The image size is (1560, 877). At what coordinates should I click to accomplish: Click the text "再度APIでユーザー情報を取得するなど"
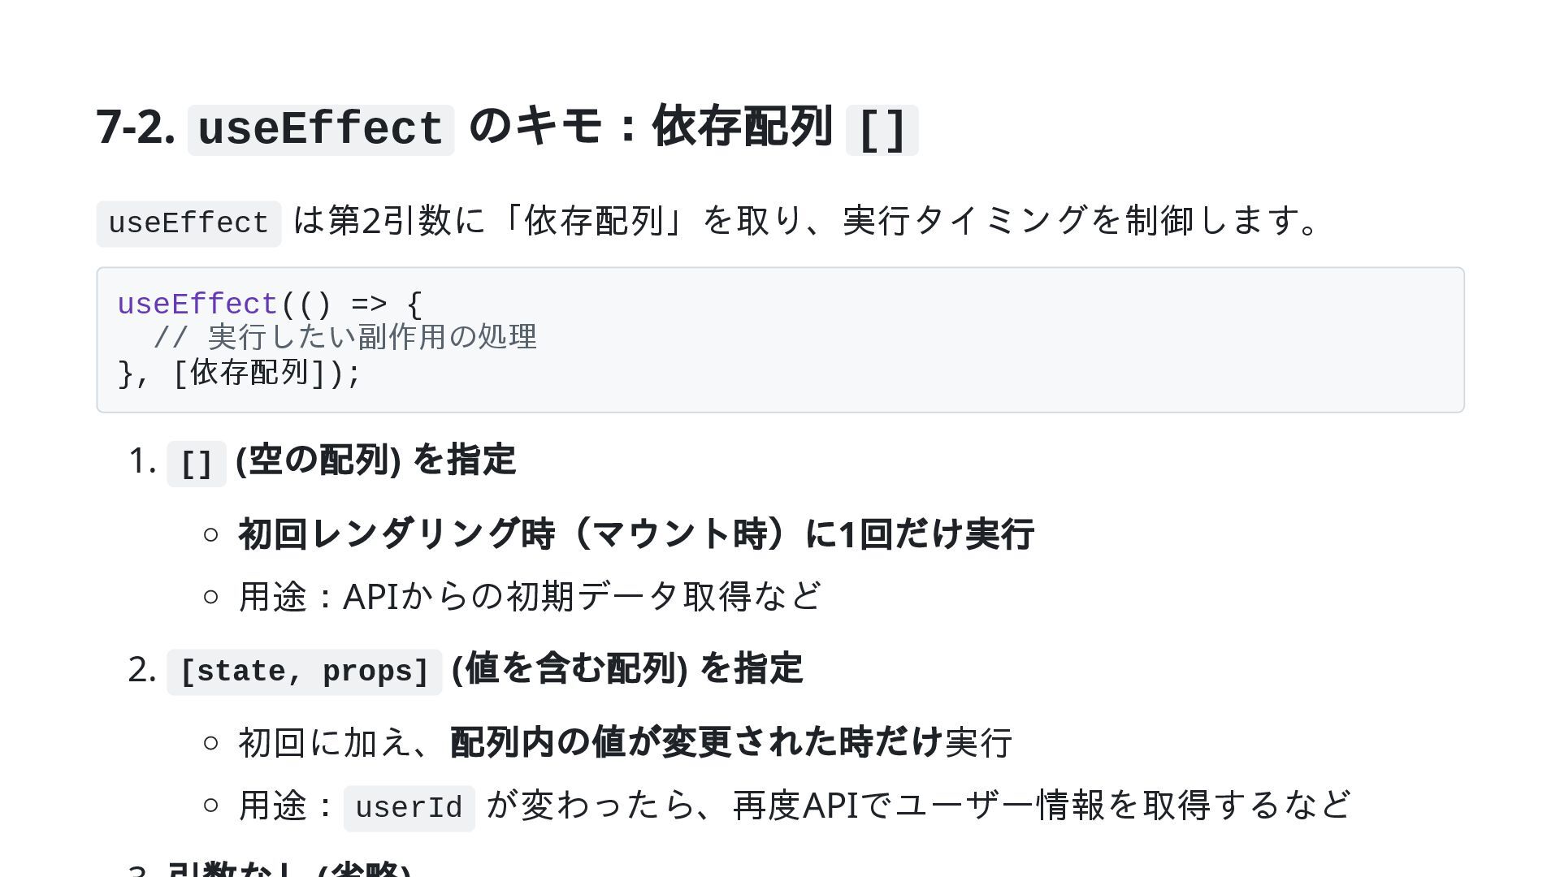coord(1042,806)
